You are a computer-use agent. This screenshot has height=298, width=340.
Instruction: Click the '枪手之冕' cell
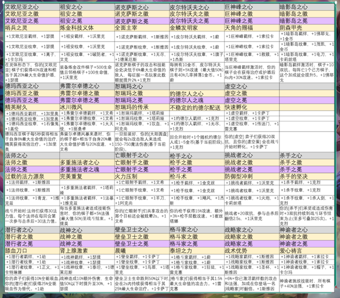pyautogui.click(x=197, y=169)
